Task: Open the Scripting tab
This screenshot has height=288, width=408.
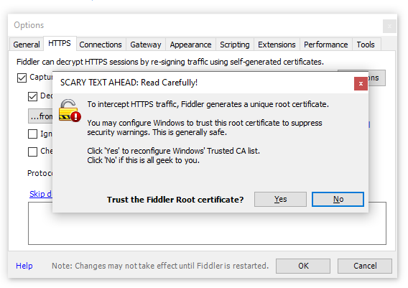Action: pyautogui.click(x=235, y=45)
